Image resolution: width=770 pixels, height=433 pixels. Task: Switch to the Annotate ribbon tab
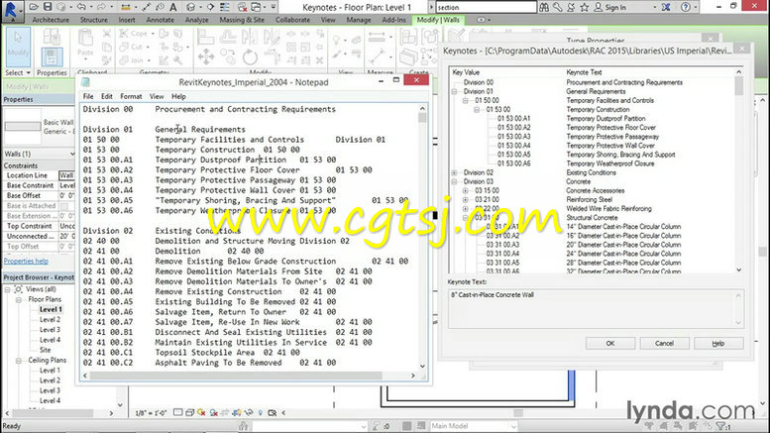coord(161,20)
